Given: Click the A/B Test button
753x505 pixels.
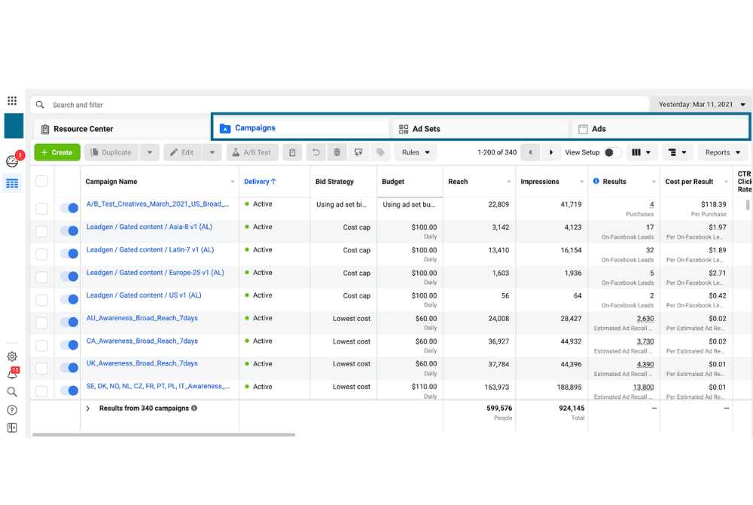Looking at the screenshot, I should point(252,152).
